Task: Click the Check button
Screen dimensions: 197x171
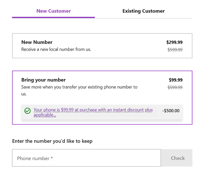Action: click(x=177, y=158)
